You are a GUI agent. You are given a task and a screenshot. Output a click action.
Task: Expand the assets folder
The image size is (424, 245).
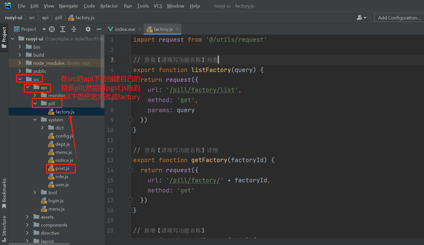coord(27,217)
